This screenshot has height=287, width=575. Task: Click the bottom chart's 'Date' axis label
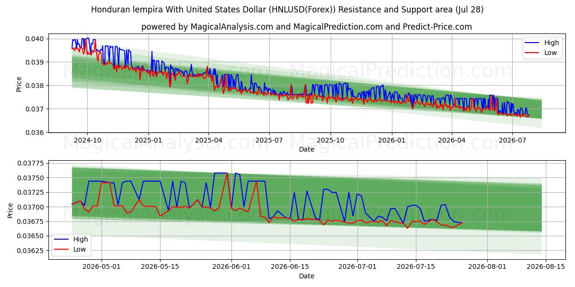tap(307, 276)
